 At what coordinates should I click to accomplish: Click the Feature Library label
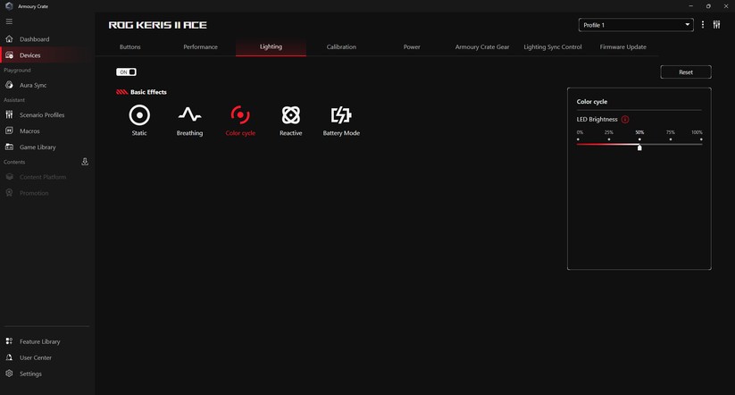click(x=40, y=342)
